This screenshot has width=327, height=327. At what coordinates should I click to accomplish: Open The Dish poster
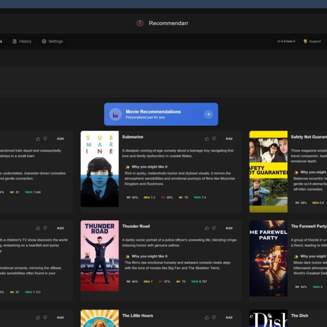[x=268, y=318]
